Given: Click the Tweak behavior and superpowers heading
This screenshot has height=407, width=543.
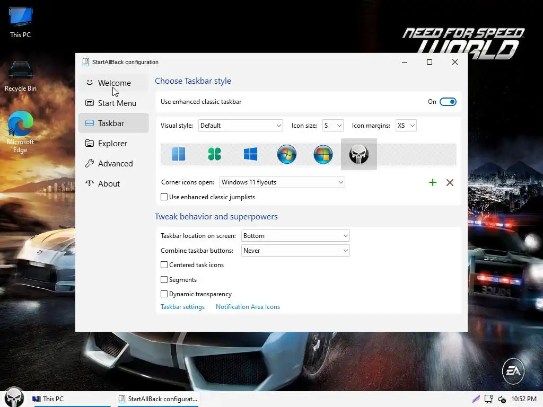Looking at the screenshot, I should 216,216.
